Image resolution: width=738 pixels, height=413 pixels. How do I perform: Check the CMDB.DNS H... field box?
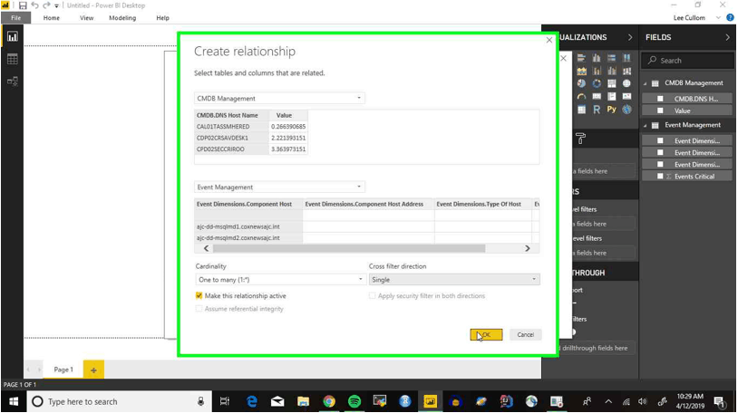(660, 99)
